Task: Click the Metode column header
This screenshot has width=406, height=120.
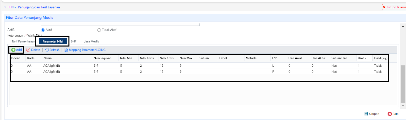Action: pyautogui.click(x=251, y=58)
